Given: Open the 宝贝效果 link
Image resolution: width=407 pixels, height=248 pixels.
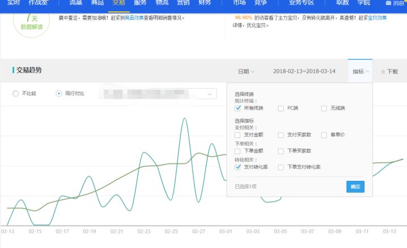Looking at the screenshot, I should pos(378,18).
